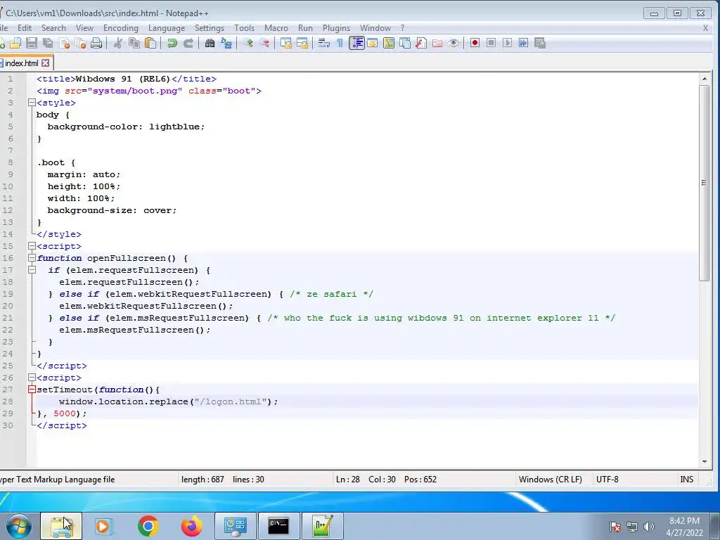Screen dimensions: 720x540
Task: Open the Encoding menu
Action: pos(121,28)
